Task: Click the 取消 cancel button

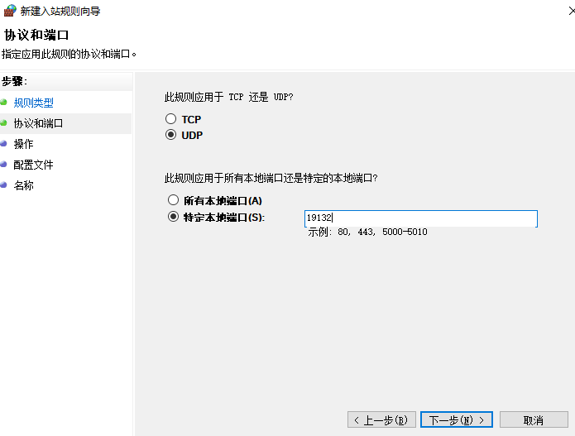Action: [534, 419]
